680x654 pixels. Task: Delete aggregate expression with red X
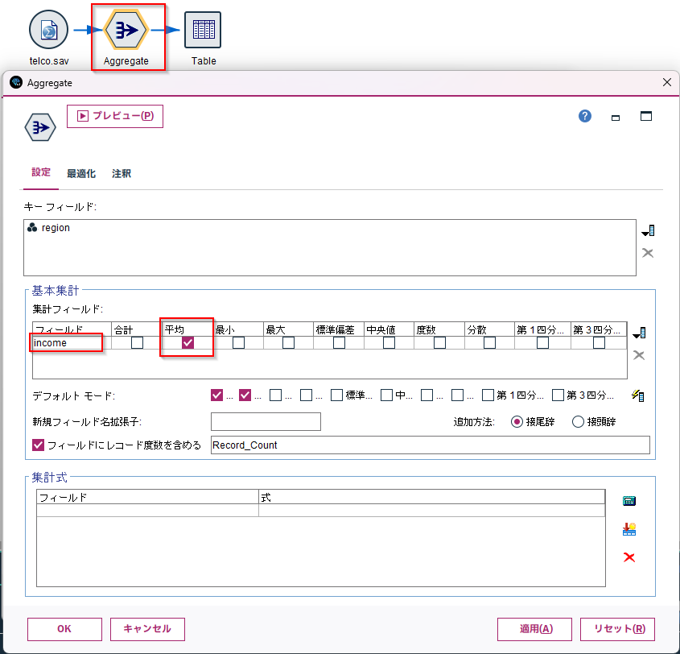pos(629,557)
